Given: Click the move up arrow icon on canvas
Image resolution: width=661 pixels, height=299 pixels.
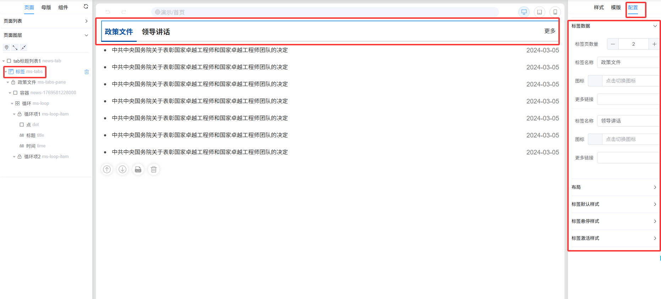Looking at the screenshot, I should [x=107, y=170].
